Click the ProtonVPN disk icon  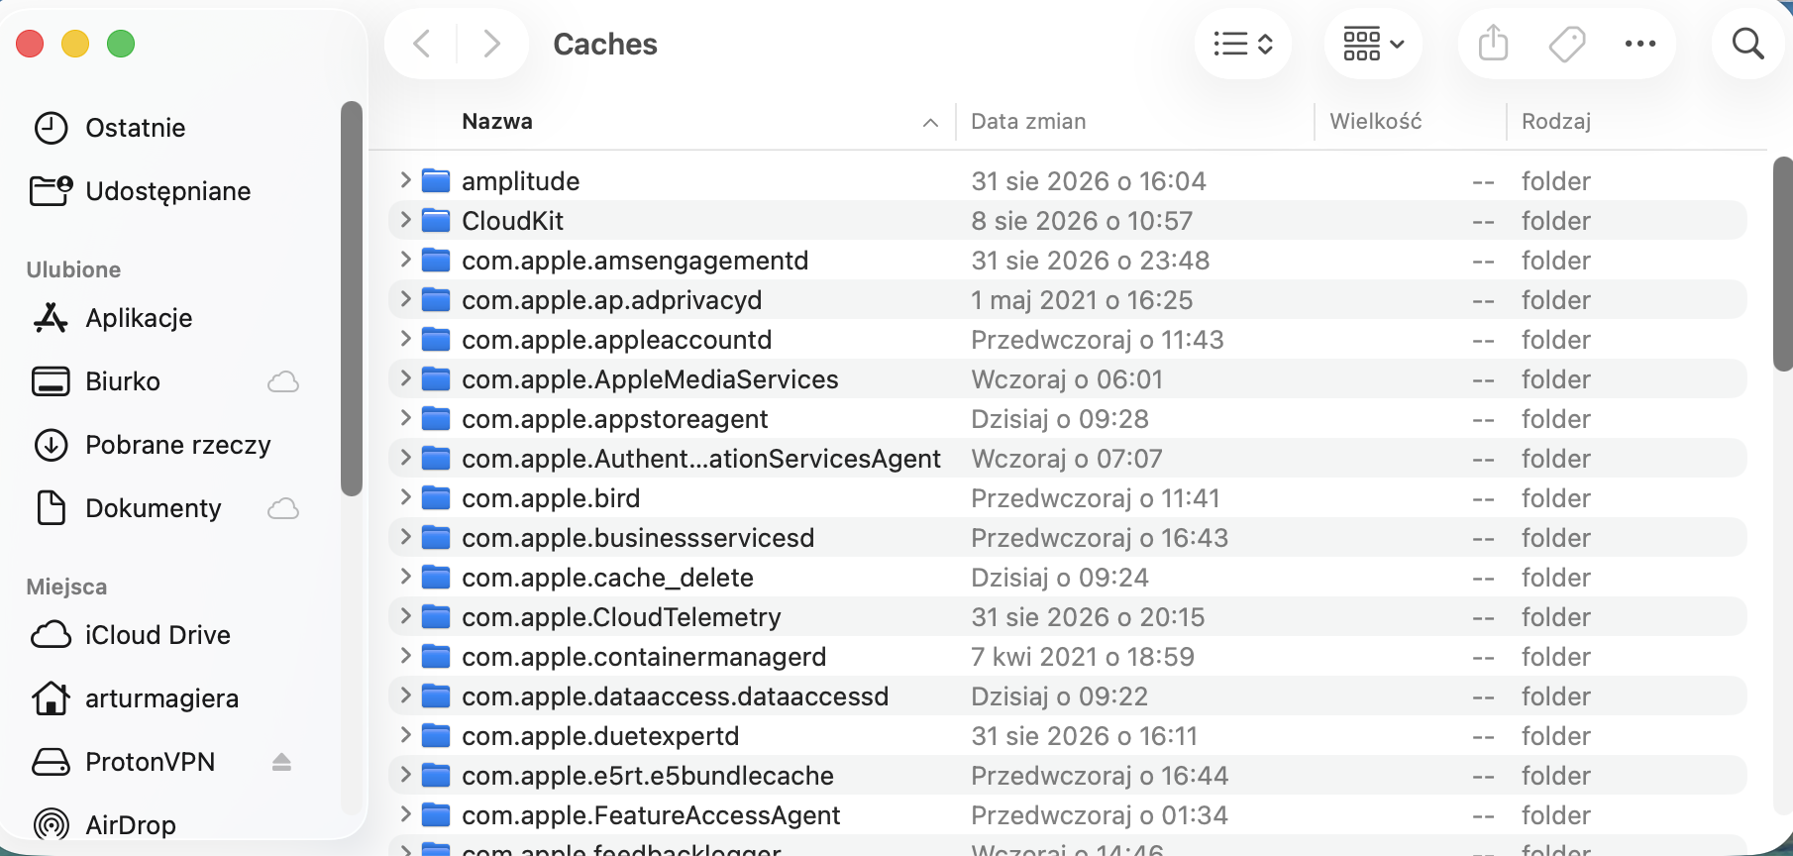[52, 762]
